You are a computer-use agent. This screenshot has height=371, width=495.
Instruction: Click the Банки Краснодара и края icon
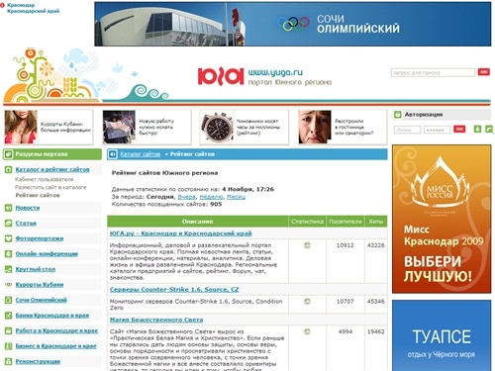pyautogui.click(x=8, y=316)
